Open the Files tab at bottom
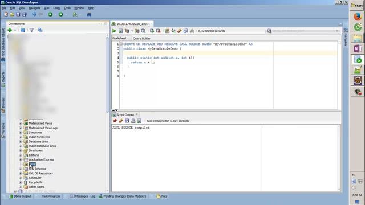This screenshot has height=205, width=365. pos(162,196)
